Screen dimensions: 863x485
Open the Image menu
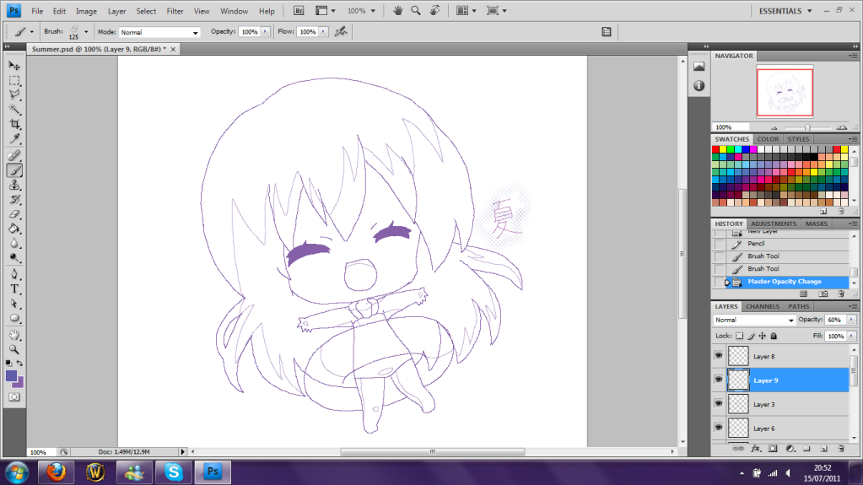86,11
